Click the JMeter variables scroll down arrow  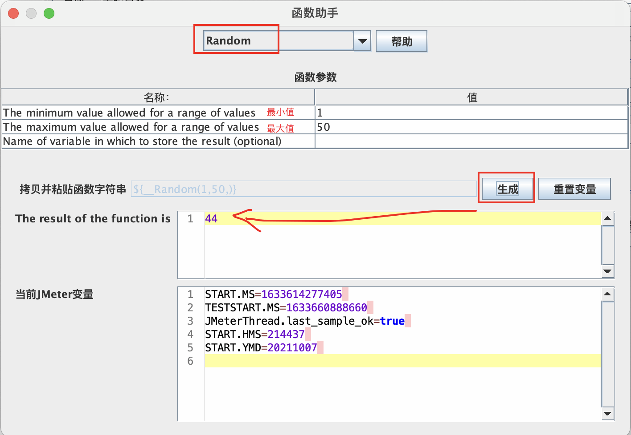coord(607,414)
